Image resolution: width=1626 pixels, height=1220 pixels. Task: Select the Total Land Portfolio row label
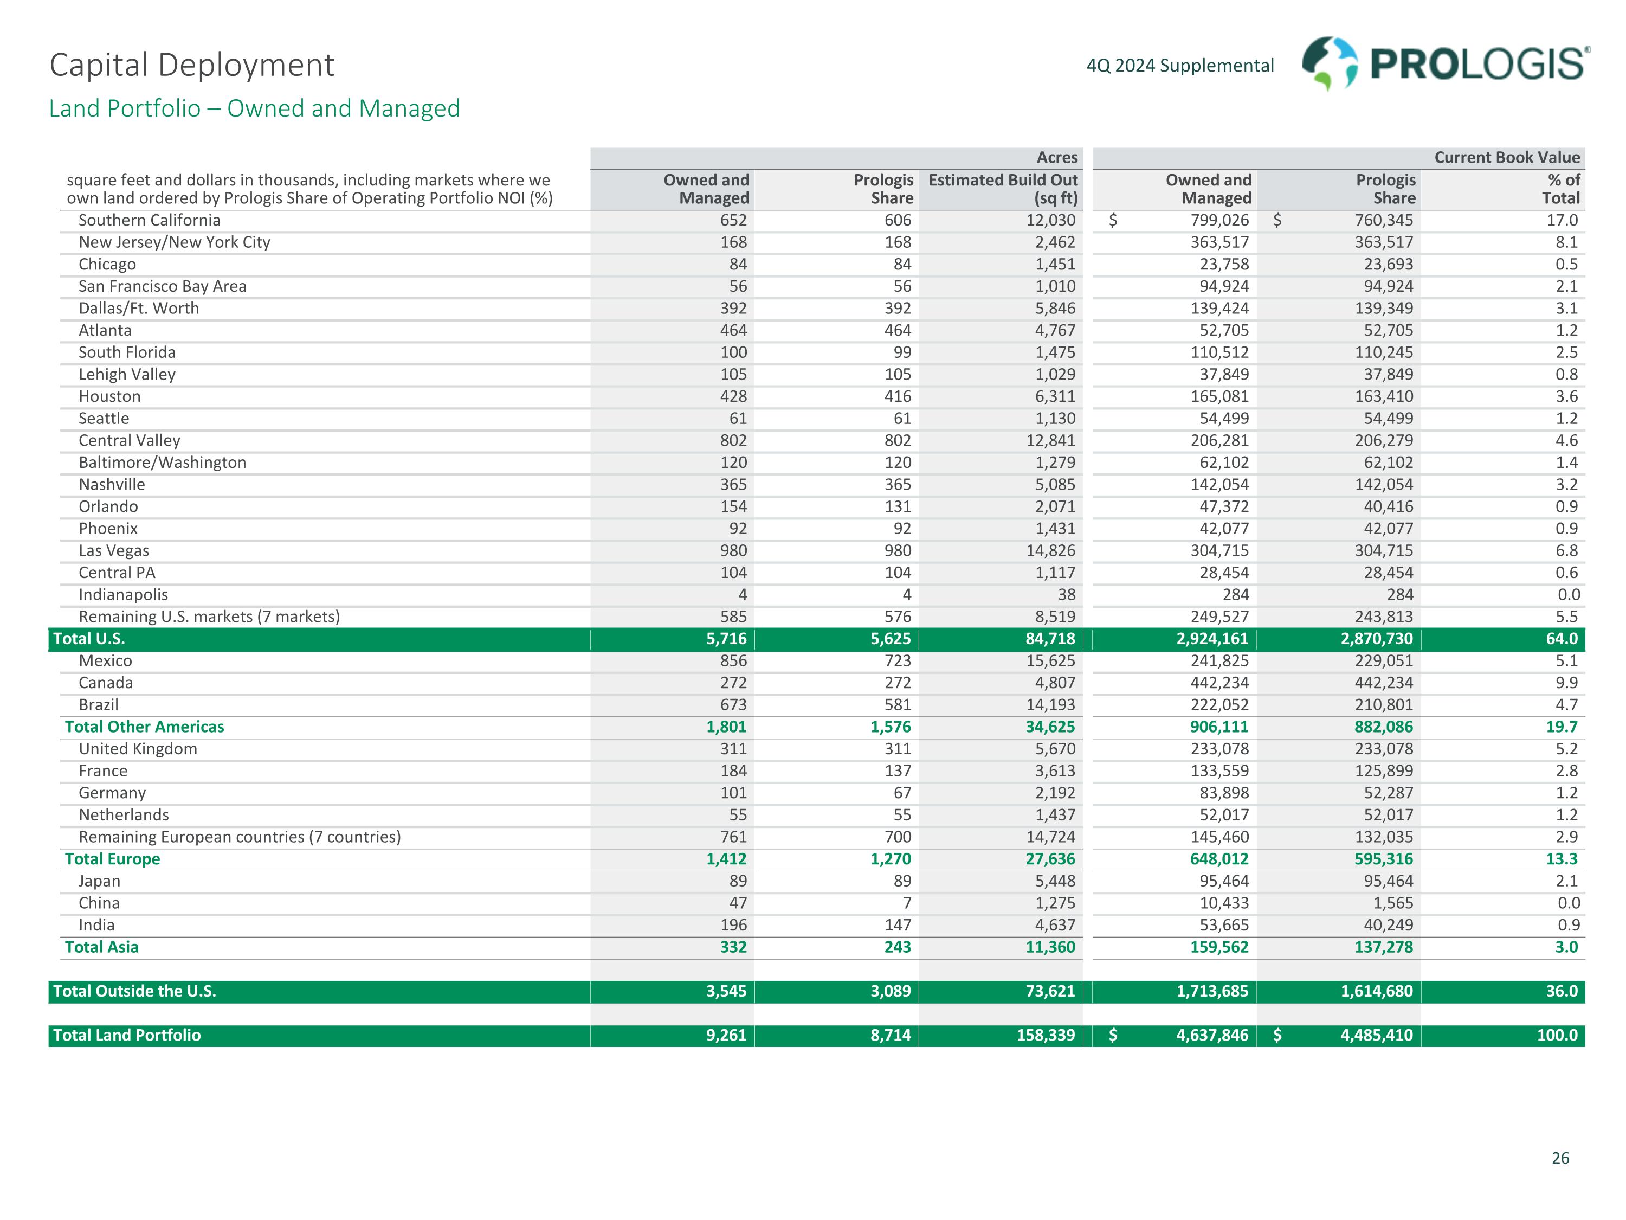[126, 1036]
